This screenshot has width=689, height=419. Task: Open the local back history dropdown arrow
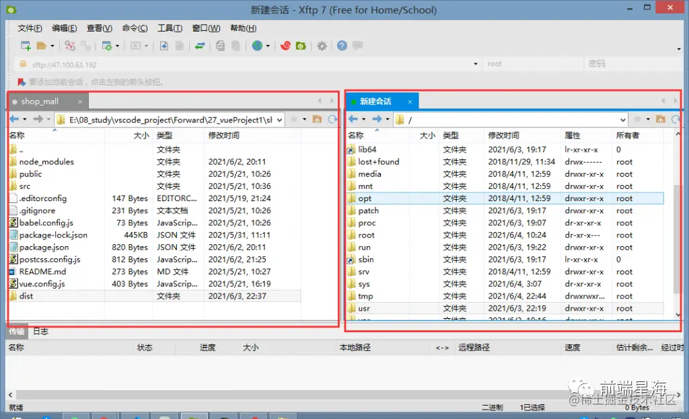pyautogui.click(x=25, y=119)
